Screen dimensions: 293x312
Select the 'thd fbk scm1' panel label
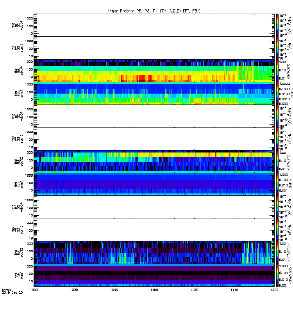pyautogui.click(x=19, y=184)
